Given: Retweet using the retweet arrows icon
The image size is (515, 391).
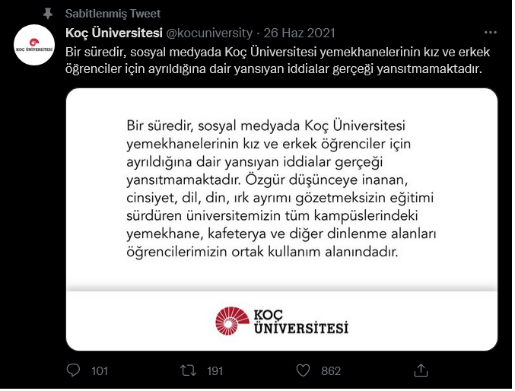Looking at the screenshot, I should 188,370.
